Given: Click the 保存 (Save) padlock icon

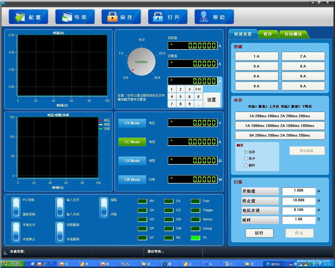Looking at the screenshot, I should coord(113,17).
